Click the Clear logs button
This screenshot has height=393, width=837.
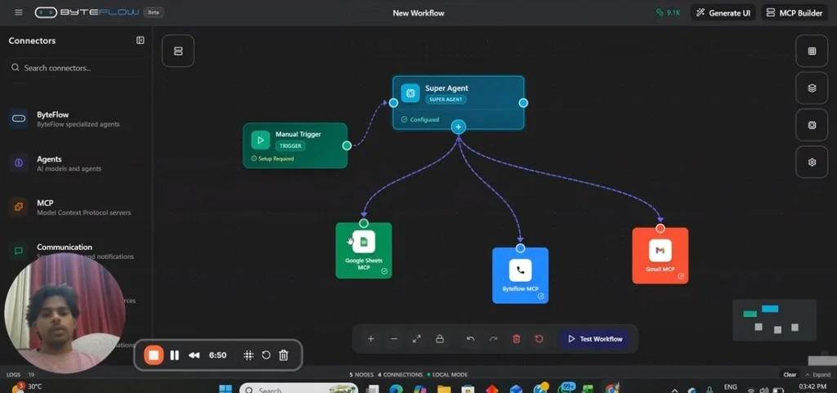(790, 375)
